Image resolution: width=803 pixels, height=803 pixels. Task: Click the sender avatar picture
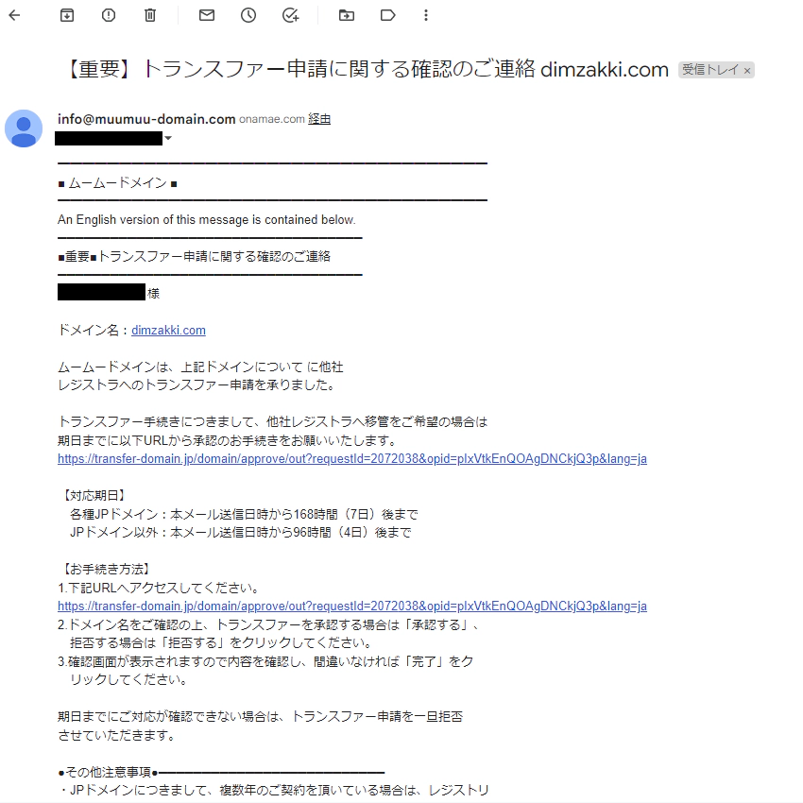(x=24, y=128)
